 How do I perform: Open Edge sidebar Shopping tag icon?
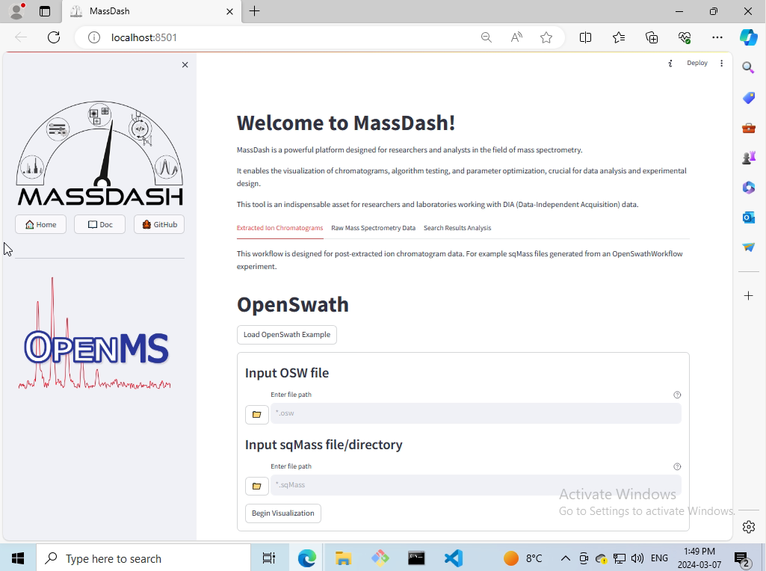pyautogui.click(x=748, y=98)
